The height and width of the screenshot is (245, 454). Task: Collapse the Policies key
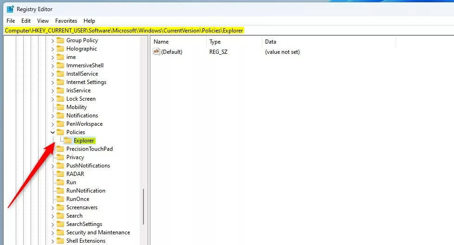[52, 133]
